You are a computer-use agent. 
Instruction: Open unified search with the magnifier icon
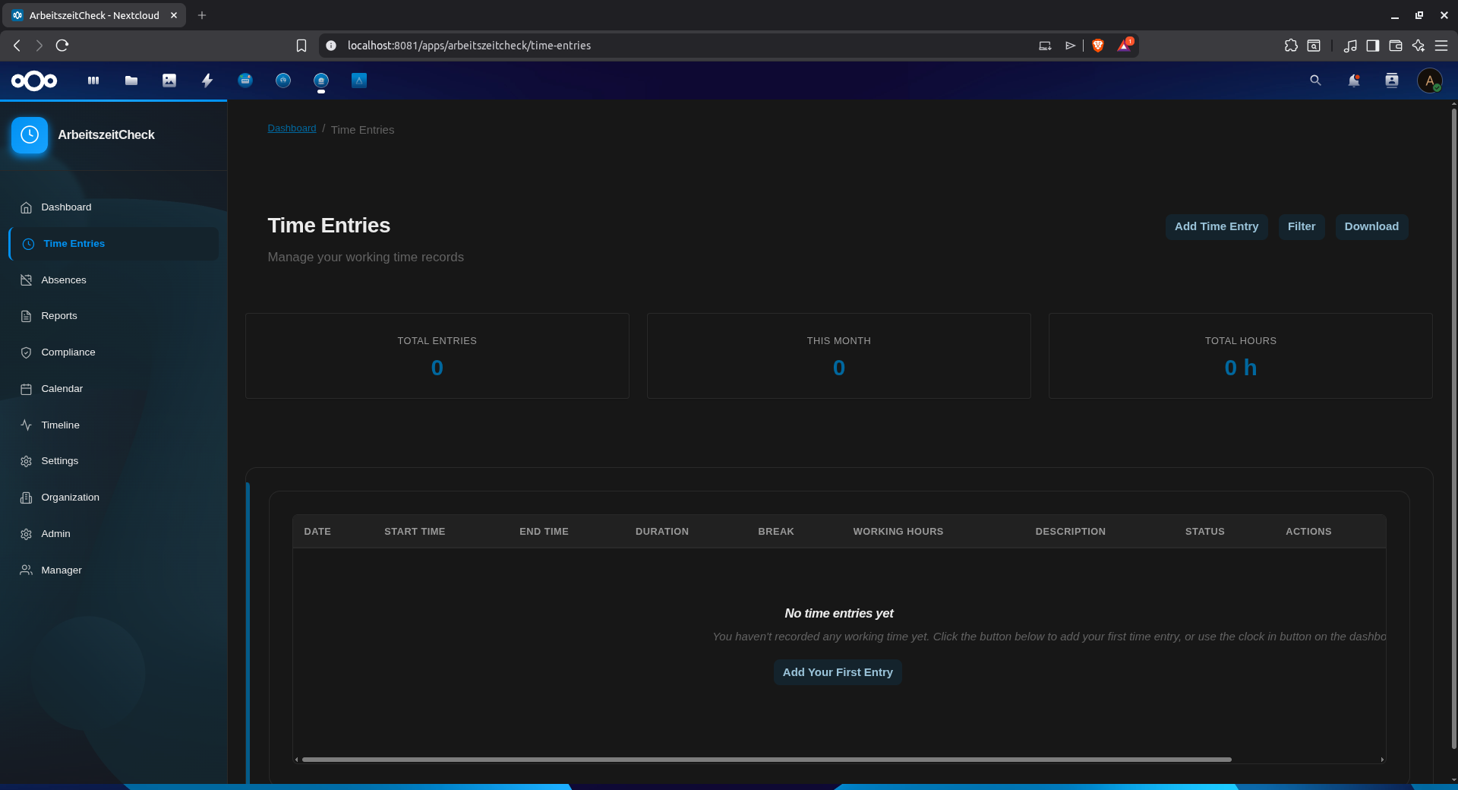[x=1315, y=81]
